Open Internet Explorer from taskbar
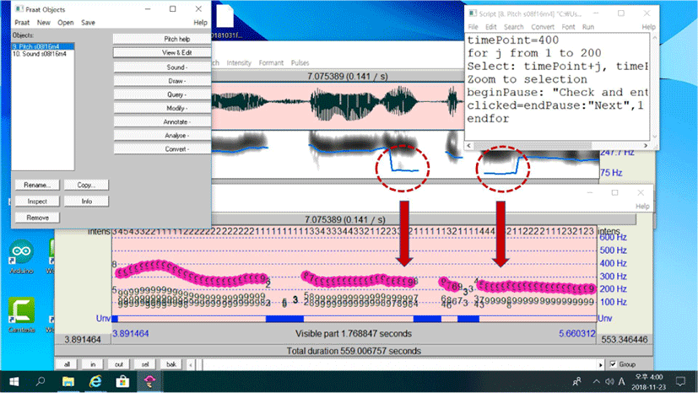The height and width of the screenshot is (393, 698). pyautogui.click(x=95, y=381)
